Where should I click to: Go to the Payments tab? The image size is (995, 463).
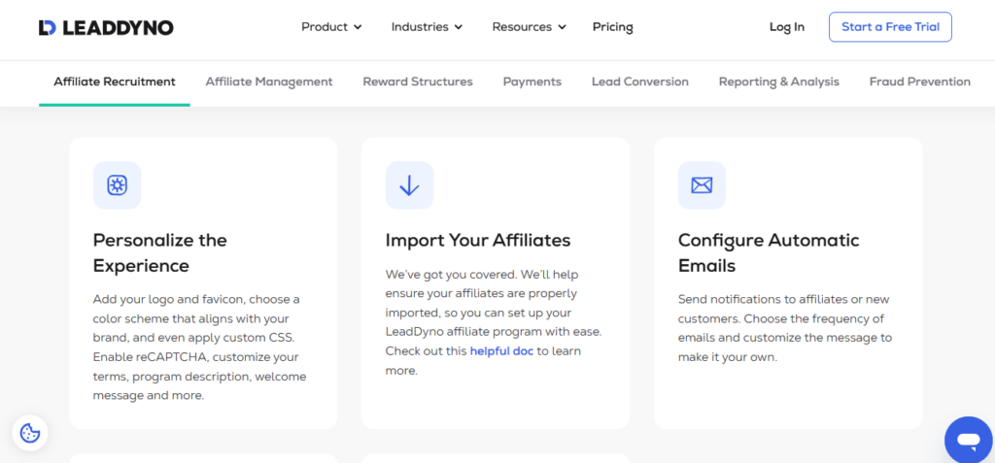tap(532, 82)
